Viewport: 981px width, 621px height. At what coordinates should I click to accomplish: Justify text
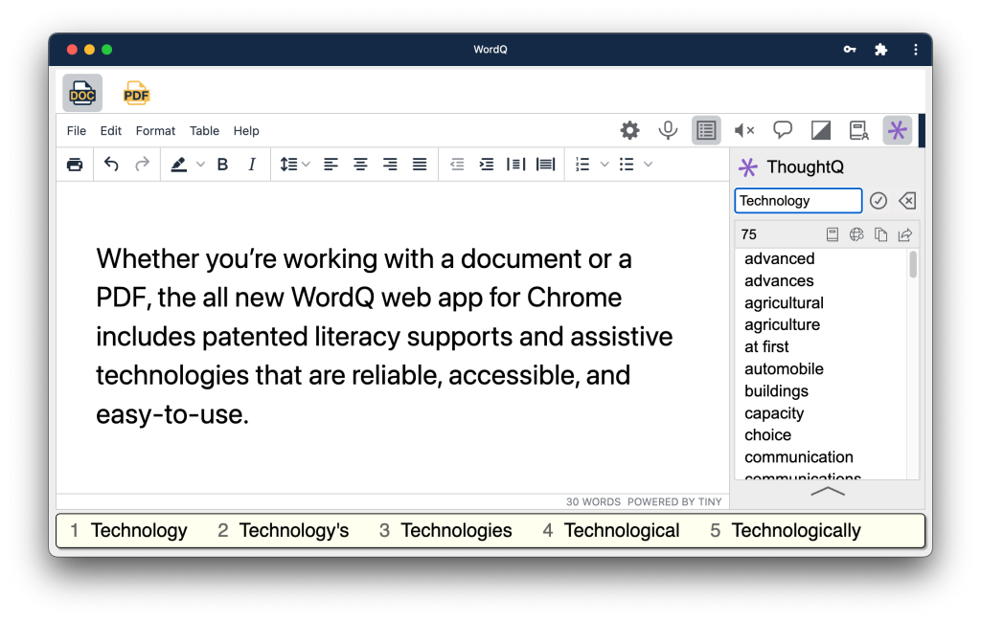click(x=420, y=165)
